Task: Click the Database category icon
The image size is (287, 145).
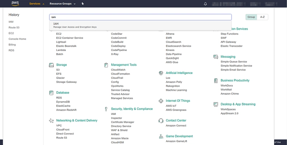Action: (x=51, y=93)
